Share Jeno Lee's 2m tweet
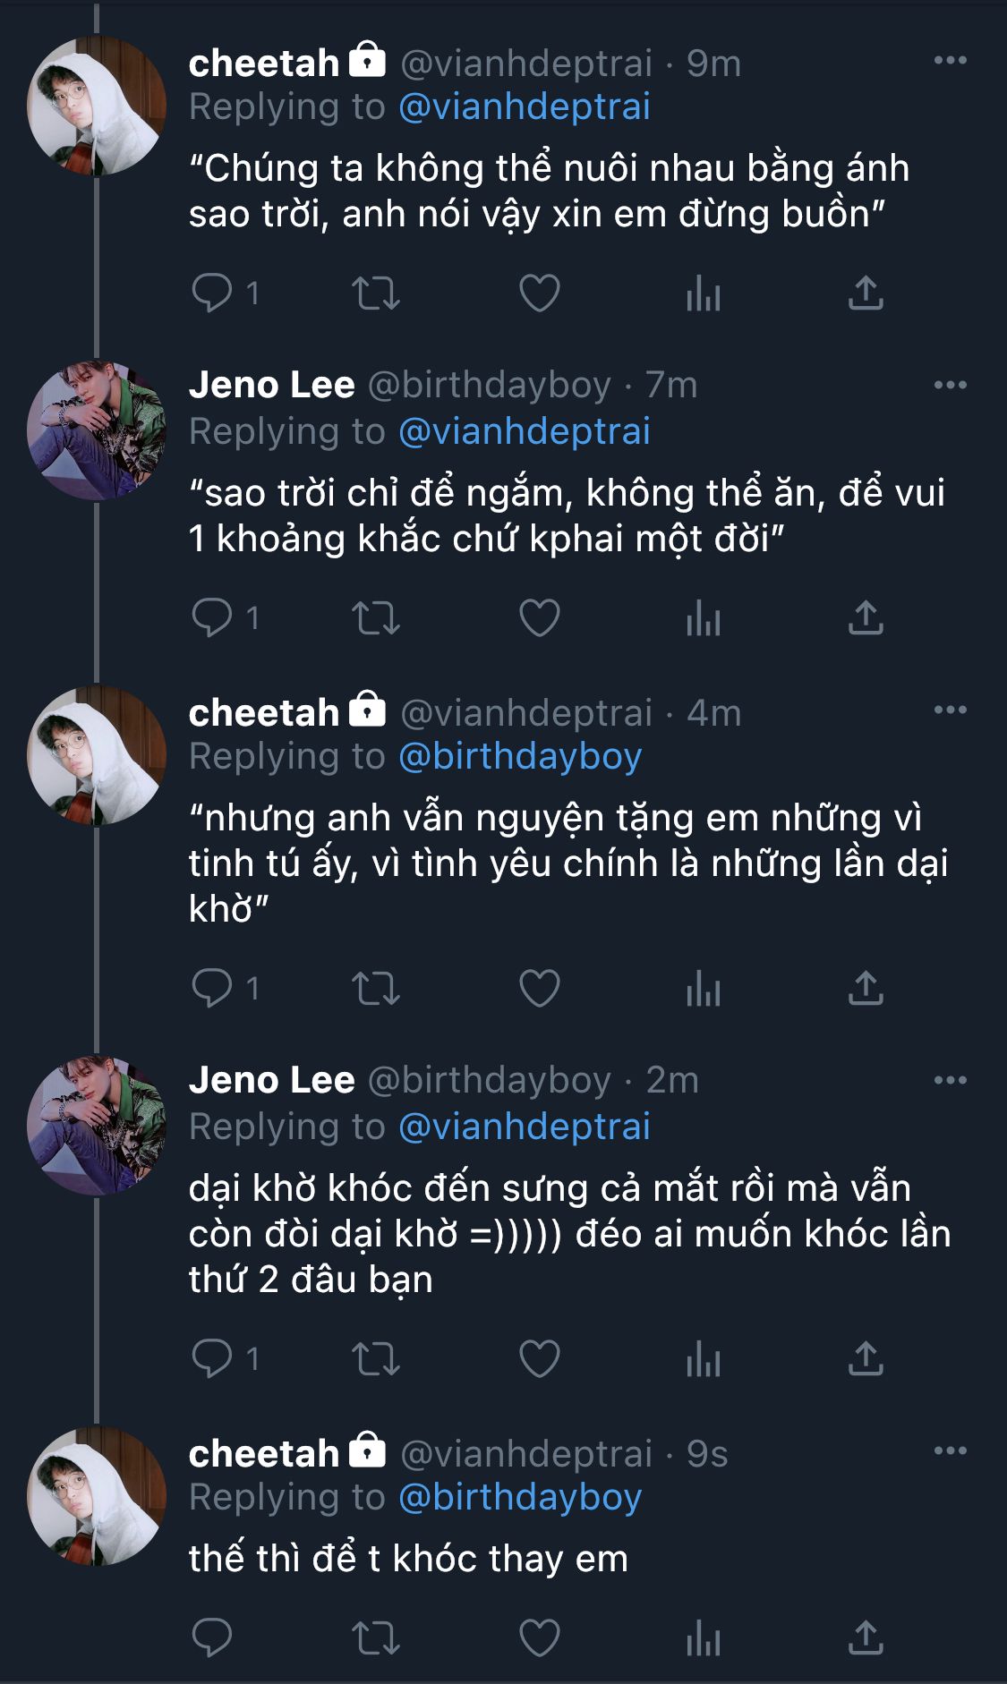This screenshot has width=1007, height=1684. coord(865,1359)
